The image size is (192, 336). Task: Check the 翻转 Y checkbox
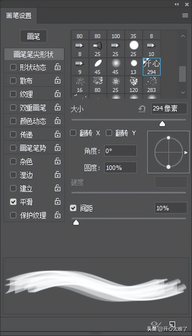tap(109, 133)
